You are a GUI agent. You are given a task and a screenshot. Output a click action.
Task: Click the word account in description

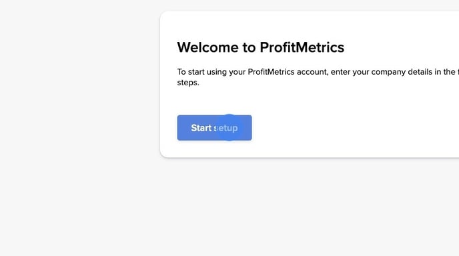click(312, 72)
